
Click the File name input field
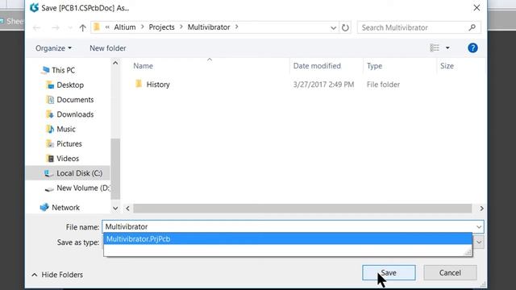tap(289, 227)
